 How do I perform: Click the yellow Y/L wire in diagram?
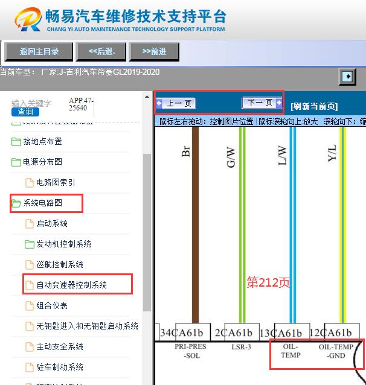click(x=342, y=224)
